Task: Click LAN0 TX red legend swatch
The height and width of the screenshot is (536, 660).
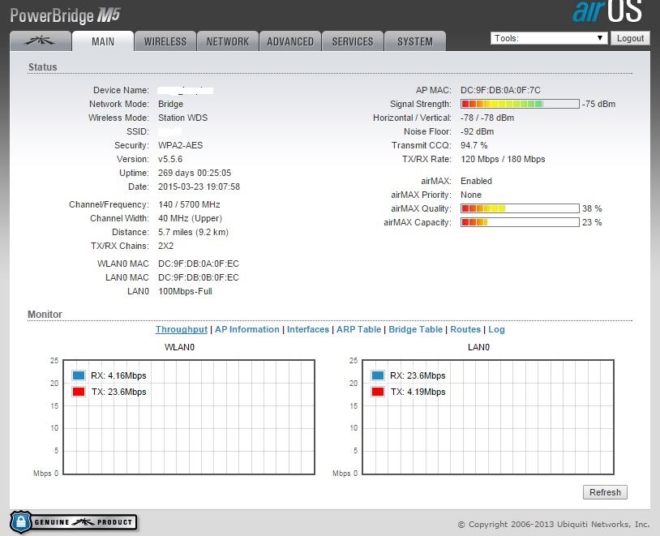Action: [x=378, y=392]
